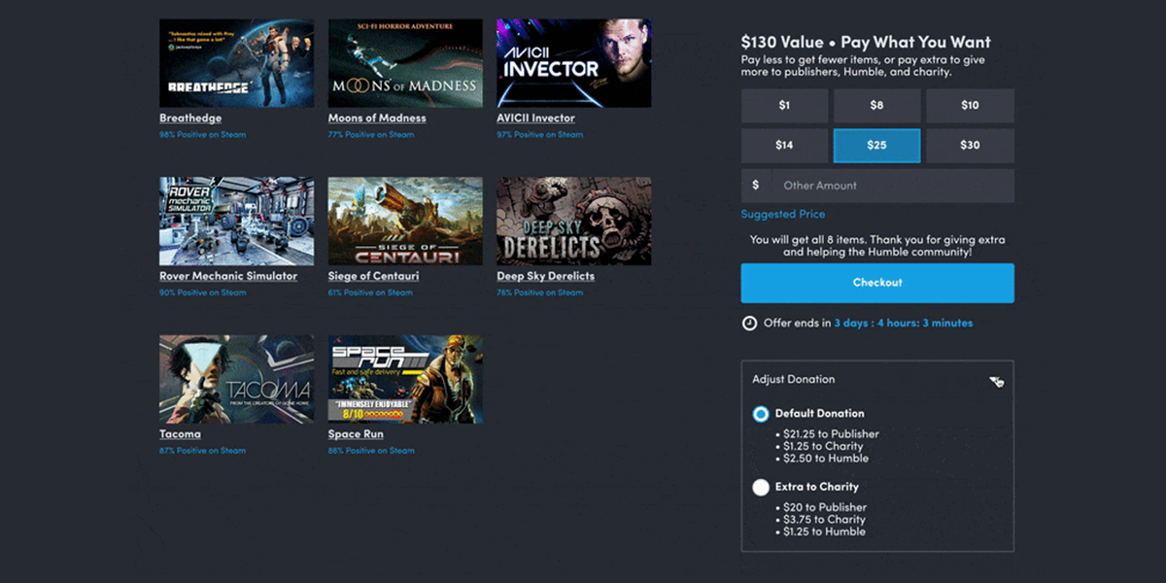
Task: Click the clock icon beside Offer ends
Action: tap(749, 324)
